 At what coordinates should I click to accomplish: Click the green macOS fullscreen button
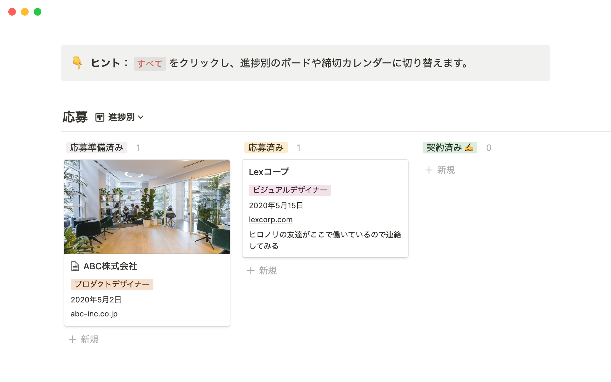38,12
